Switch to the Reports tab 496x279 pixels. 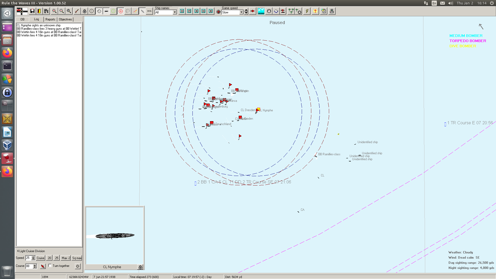[50, 19]
